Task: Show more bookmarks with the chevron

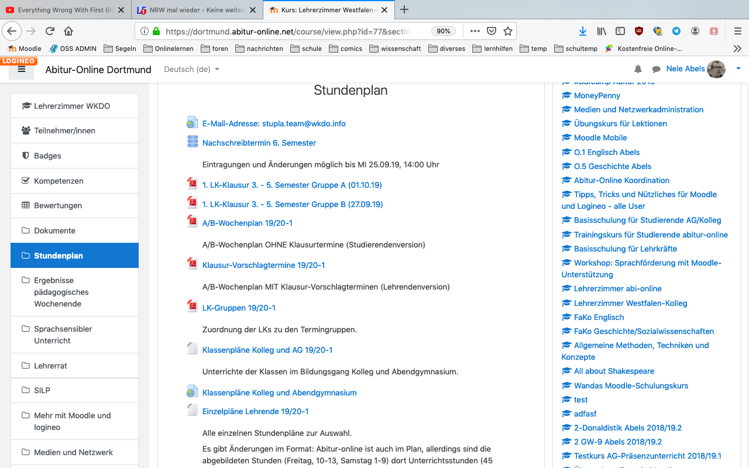Action: 737,49
